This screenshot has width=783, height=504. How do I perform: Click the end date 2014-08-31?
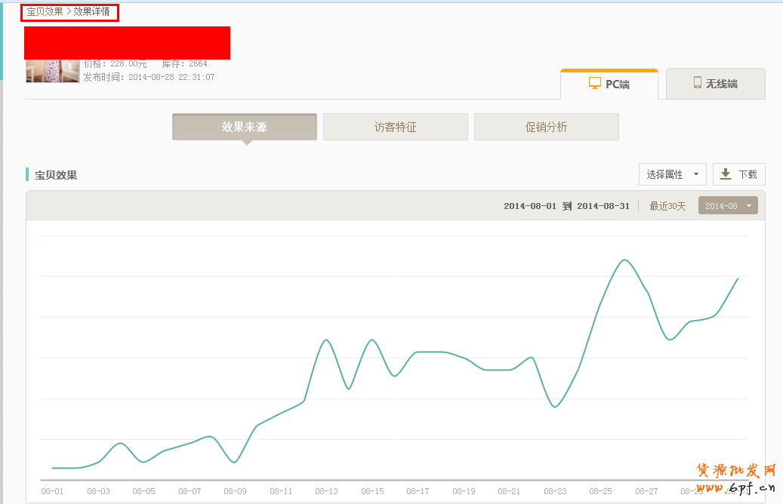(603, 206)
